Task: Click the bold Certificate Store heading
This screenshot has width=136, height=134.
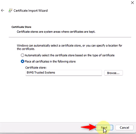Action: point(21,27)
